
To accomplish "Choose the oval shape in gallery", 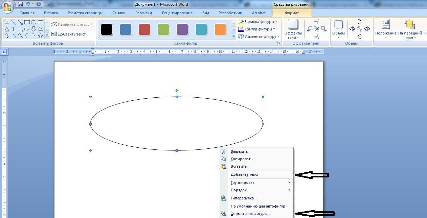I will point(33,22).
